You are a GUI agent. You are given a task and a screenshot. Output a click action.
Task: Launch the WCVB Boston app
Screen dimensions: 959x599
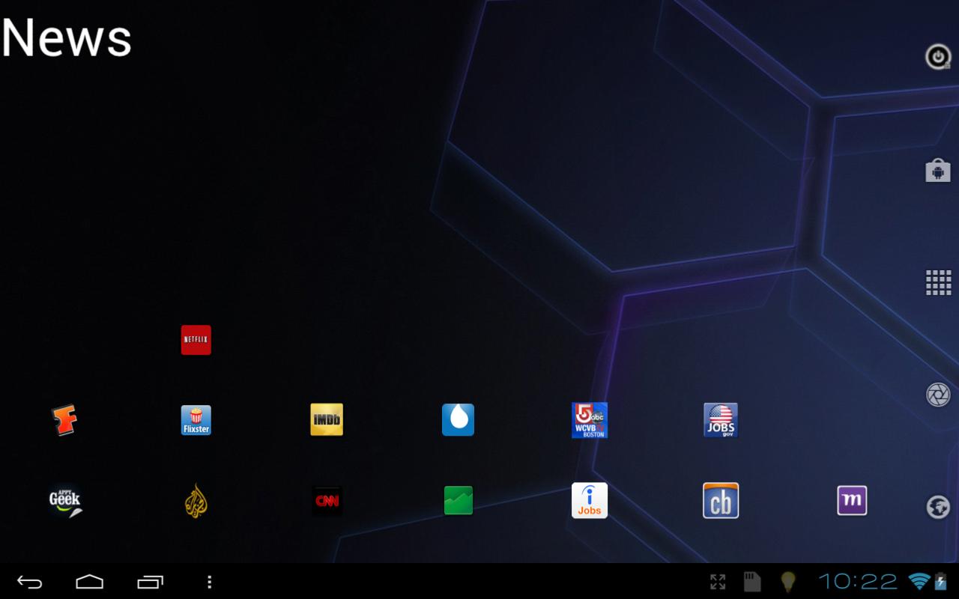pyautogui.click(x=590, y=420)
